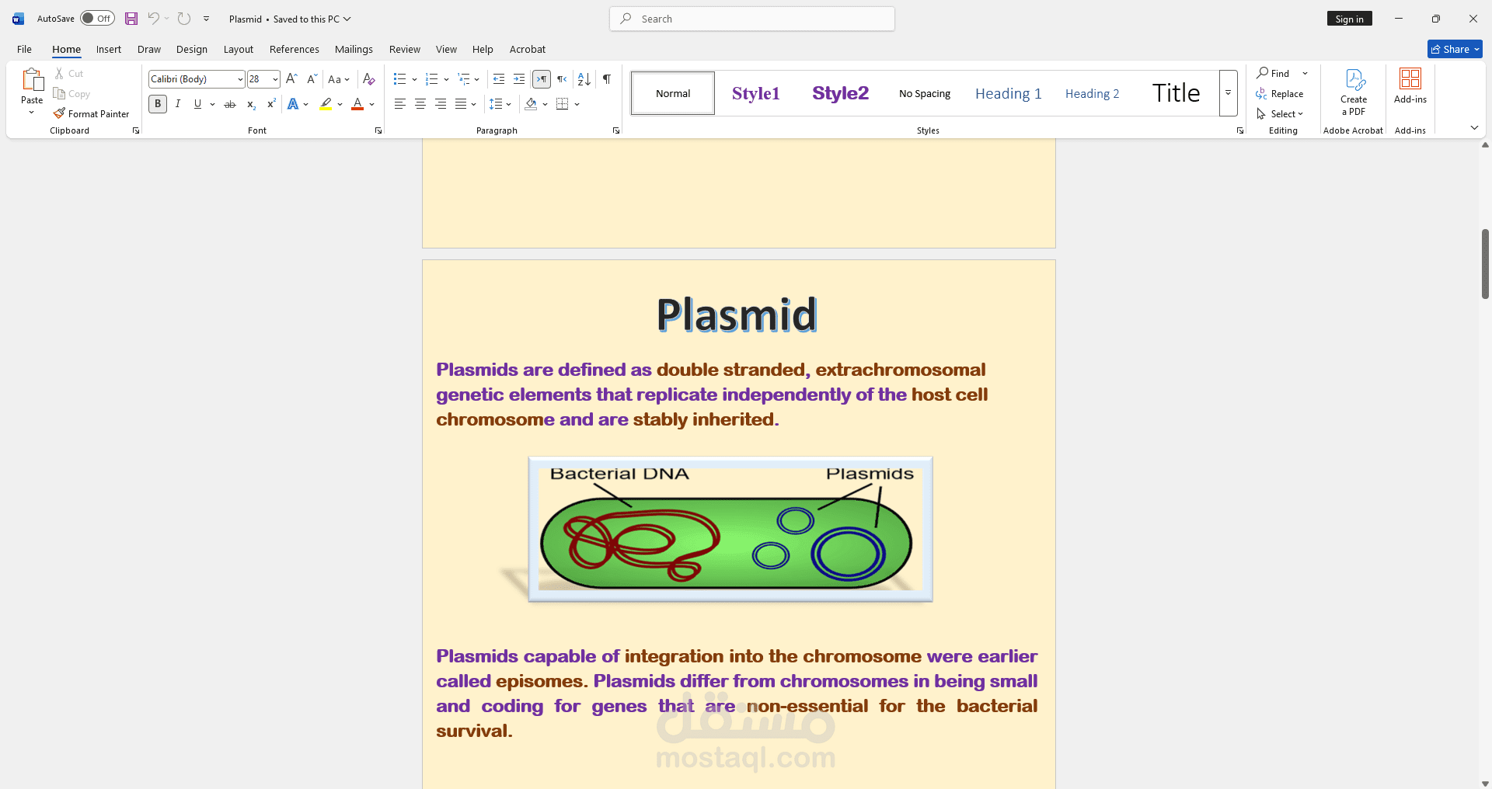Image resolution: width=1492 pixels, height=789 pixels.
Task: Open the Font dialog launcher
Action: pos(378,130)
